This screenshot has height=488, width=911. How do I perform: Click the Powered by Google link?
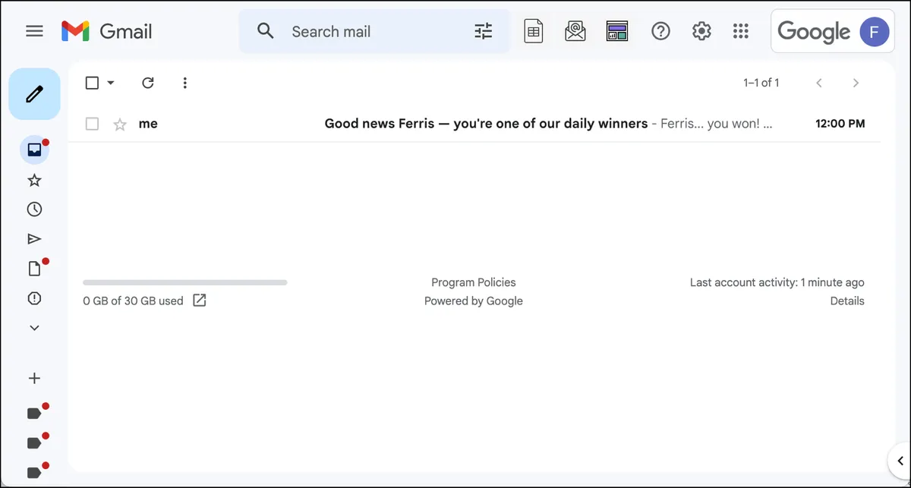tap(474, 301)
